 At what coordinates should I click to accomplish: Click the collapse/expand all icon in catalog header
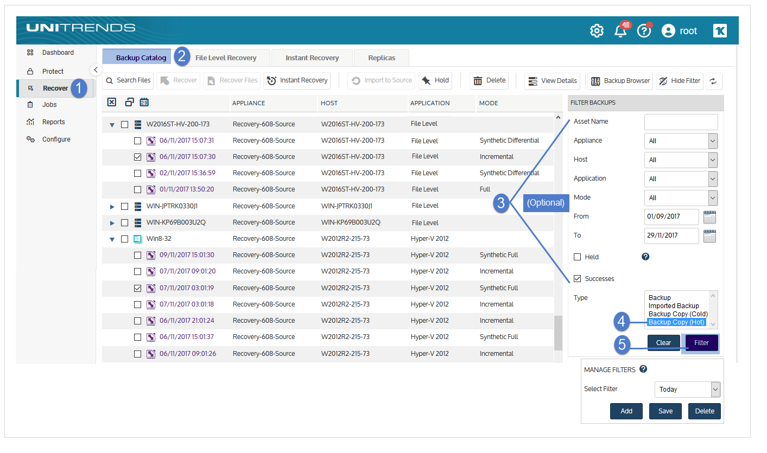(x=129, y=102)
